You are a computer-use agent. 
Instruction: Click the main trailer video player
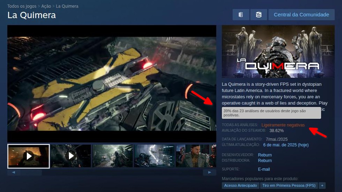point(112,84)
